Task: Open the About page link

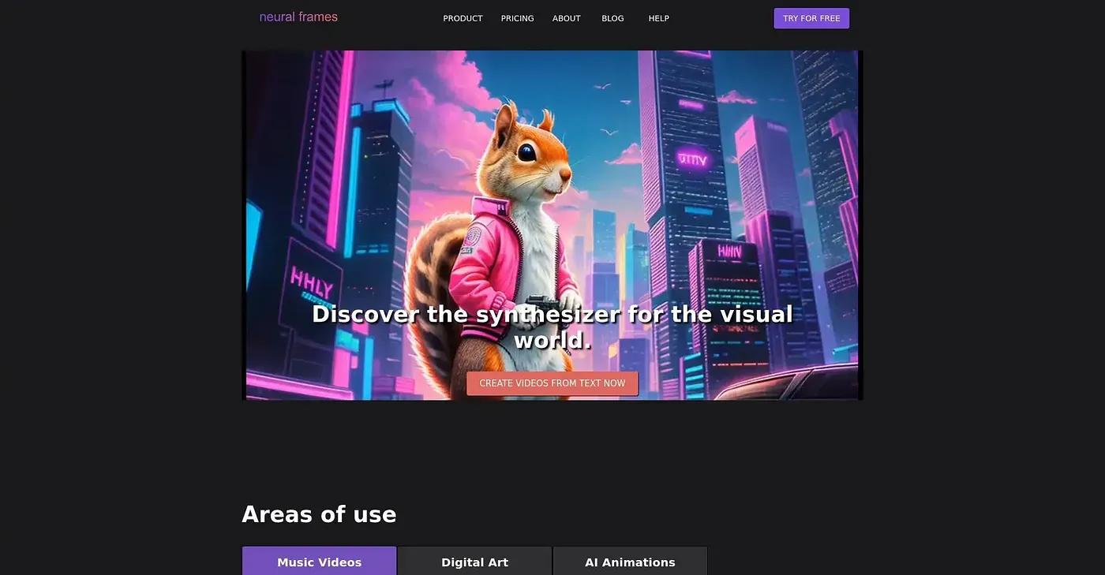Action: tap(567, 18)
